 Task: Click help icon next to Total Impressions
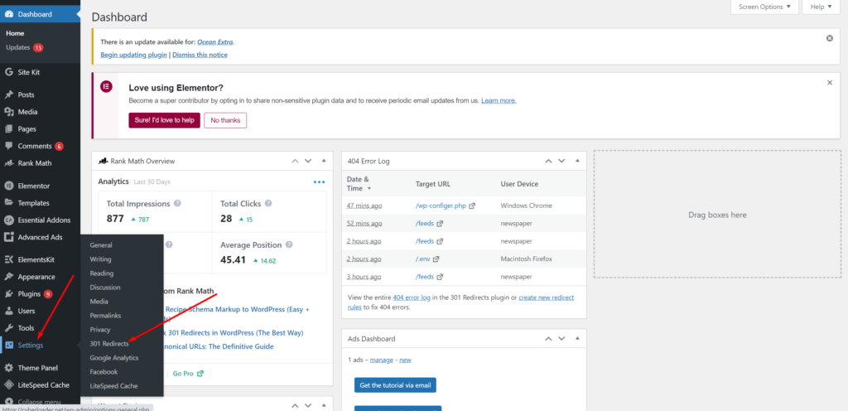coord(177,204)
